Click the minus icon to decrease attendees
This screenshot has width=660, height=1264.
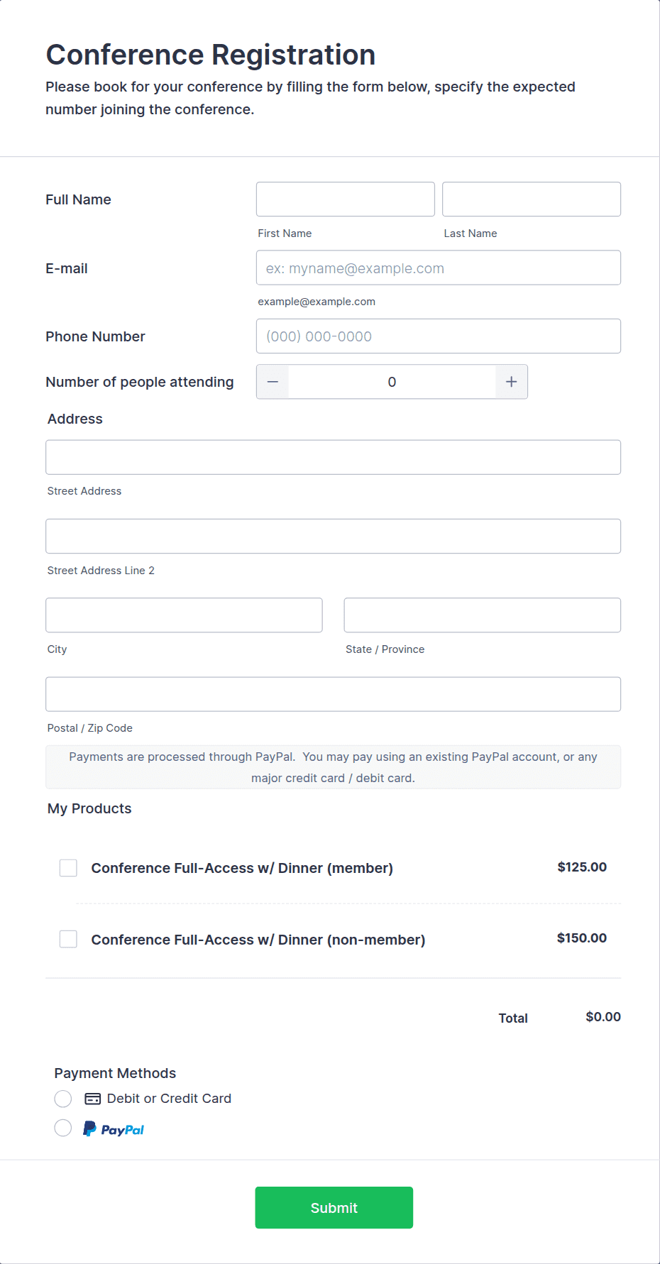click(272, 381)
